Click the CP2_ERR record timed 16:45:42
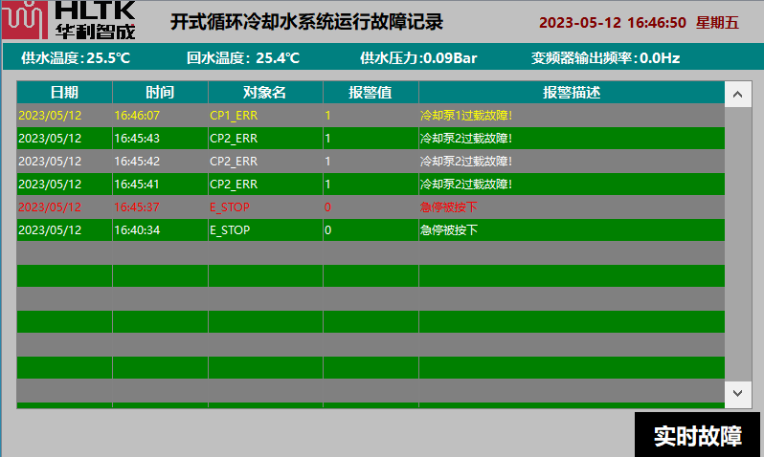764x457 pixels. [x=371, y=162]
